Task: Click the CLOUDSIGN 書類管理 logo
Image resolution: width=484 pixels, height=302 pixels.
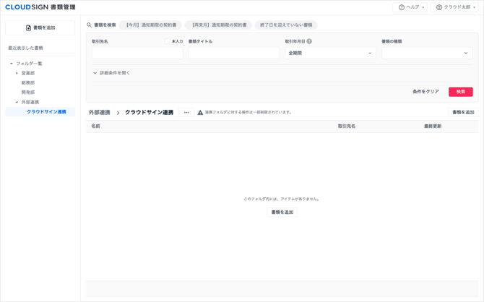Action: (40, 7)
